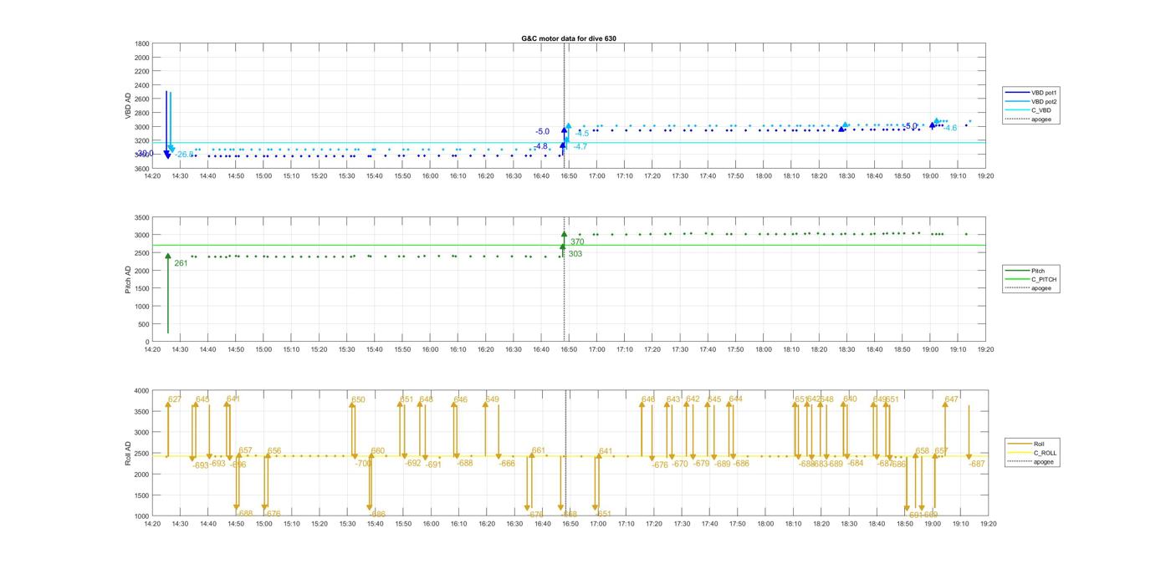Click the '16:00' time tick under the Pitch plot
The width and height of the screenshot is (1171, 579).
(x=430, y=349)
